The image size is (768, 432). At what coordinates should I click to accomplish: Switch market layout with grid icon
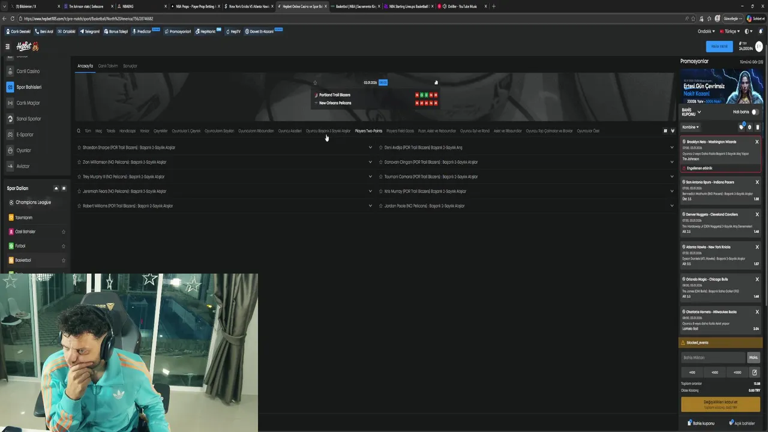click(665, 131)
